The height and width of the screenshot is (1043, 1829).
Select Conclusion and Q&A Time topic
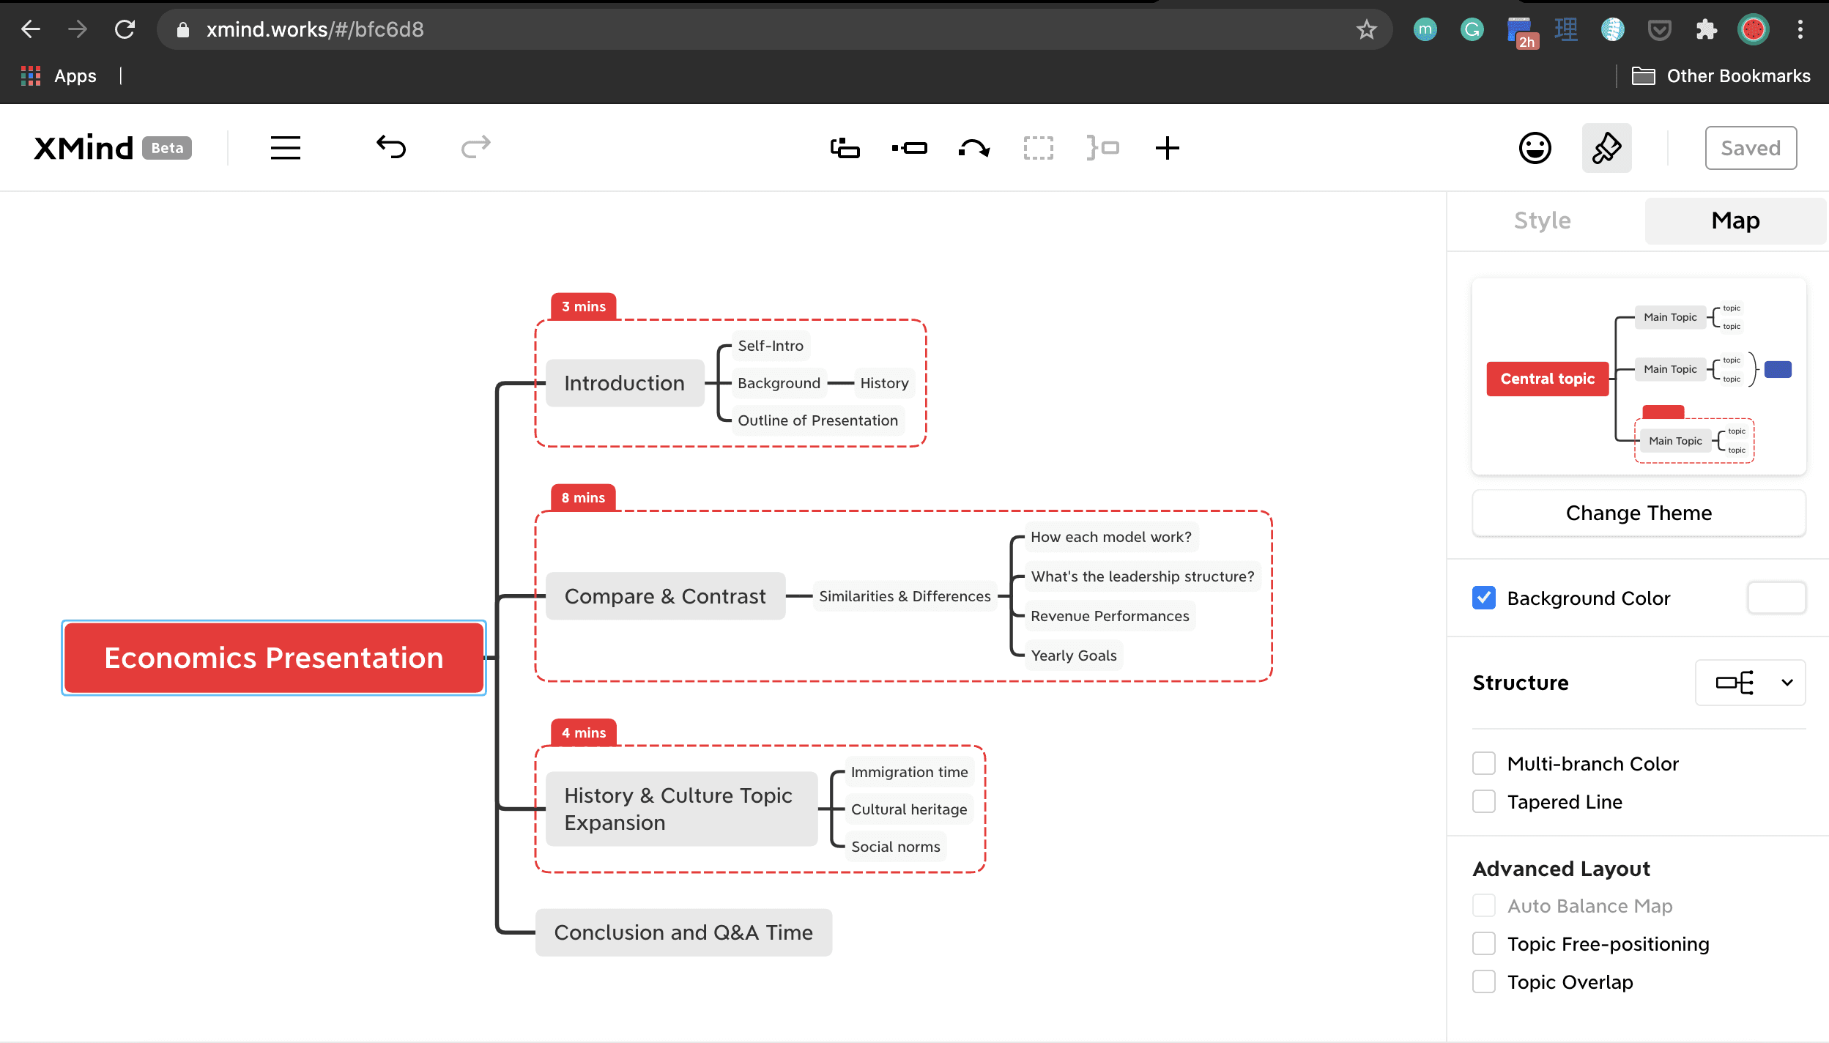pos(683,932)
